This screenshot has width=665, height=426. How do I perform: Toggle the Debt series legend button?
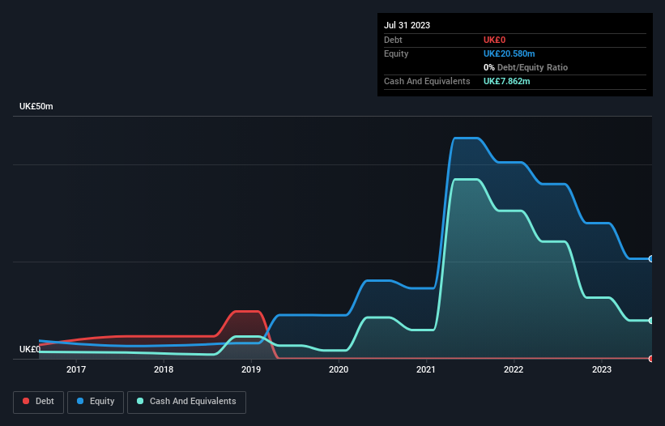(x=38, y=402)
